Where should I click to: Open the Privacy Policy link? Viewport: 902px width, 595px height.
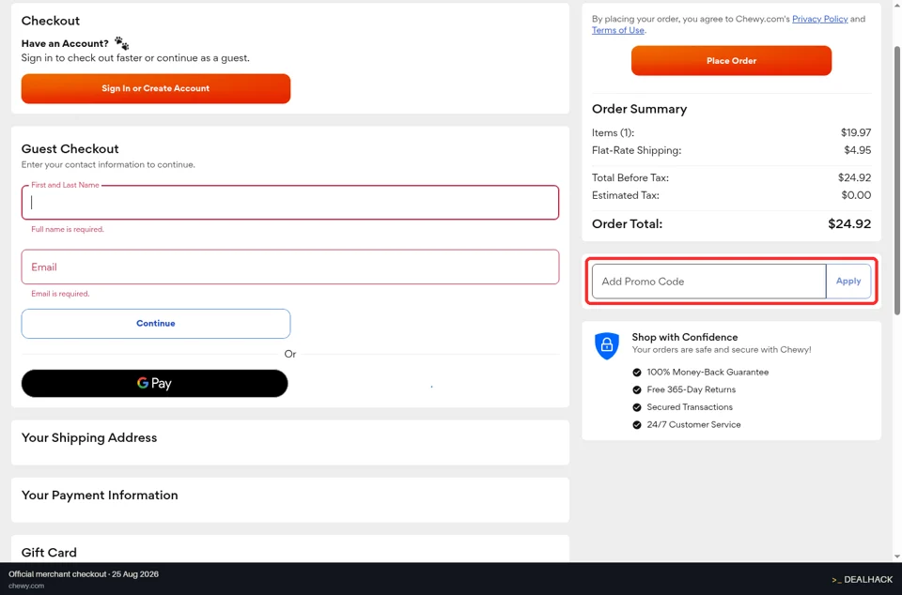(819, 19)
